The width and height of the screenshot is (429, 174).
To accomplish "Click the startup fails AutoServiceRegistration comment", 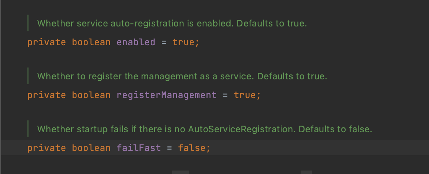I will [205, 129].
